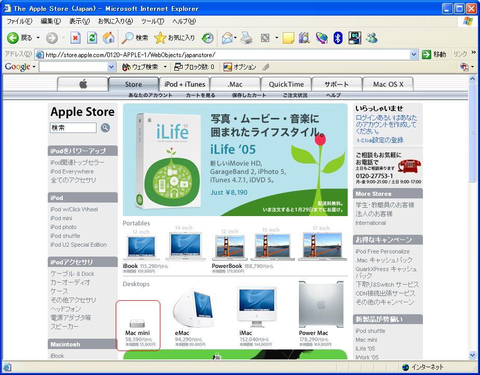Open the Back button history dropdown arrow
This screenshot has width=480, height=375.
pos(38,38)
